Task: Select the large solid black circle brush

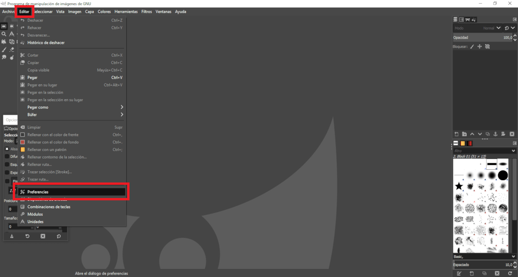Action: (503, 175)
